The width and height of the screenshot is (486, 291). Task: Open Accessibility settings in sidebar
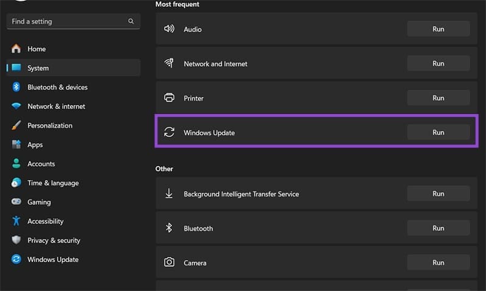pos(46,221)
